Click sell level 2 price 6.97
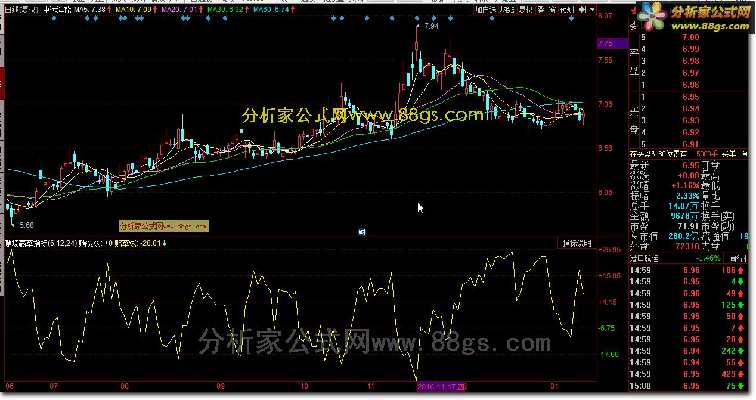Viewport: 756px width, 400px height. [690, 73]
